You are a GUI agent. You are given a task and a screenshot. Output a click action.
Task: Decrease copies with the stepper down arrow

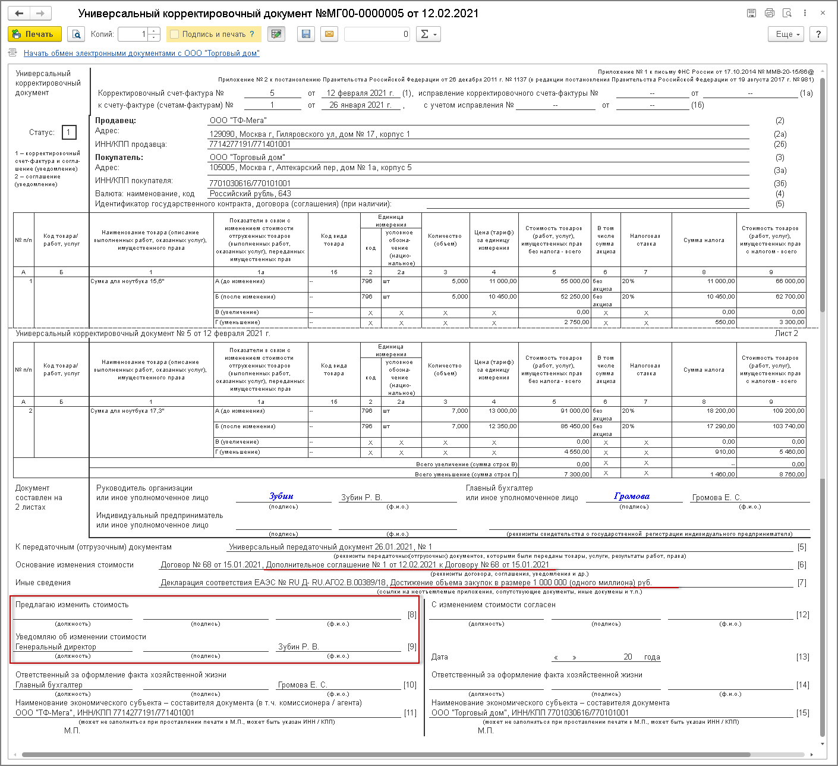(x=154, y=38)
